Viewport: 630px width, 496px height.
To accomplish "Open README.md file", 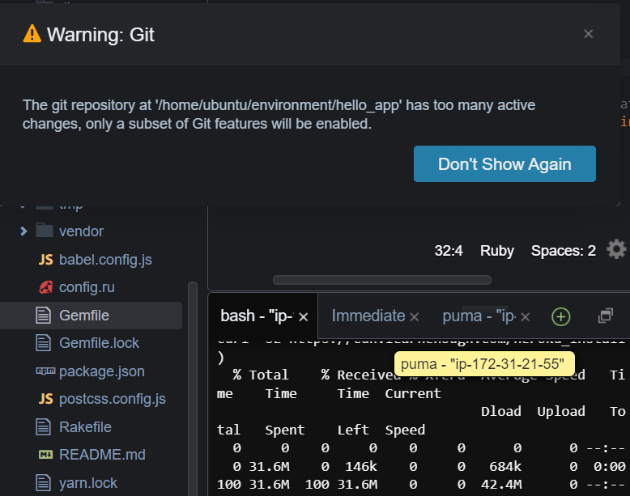I will [x=102, y=455].
